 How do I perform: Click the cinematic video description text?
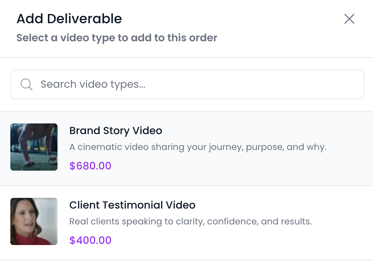click(x=198, y=147)
